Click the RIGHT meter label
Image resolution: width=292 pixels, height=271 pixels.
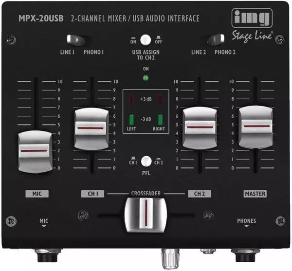(x=159, y=129)
